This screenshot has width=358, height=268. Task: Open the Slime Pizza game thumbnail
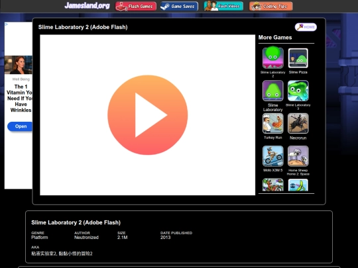tap(298, 58)
